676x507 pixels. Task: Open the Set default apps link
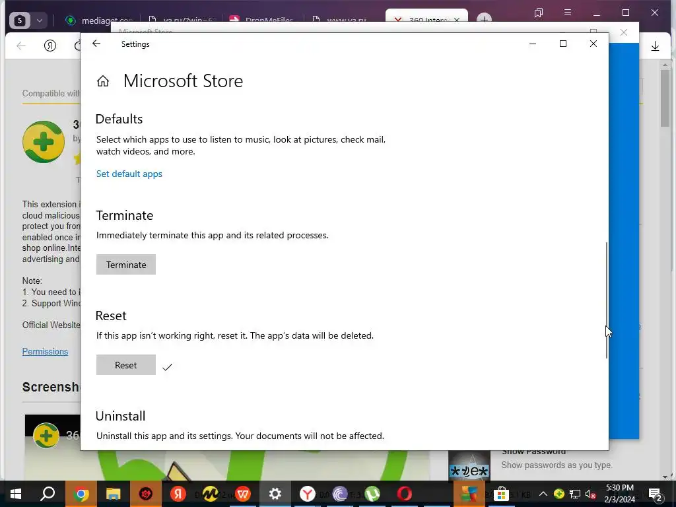click(x=129, y=174)
